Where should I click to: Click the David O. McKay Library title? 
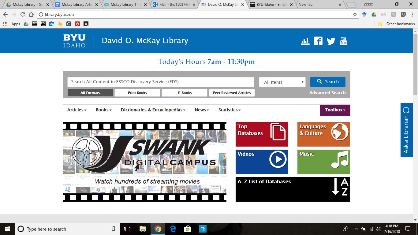click(x=145, y=41)
